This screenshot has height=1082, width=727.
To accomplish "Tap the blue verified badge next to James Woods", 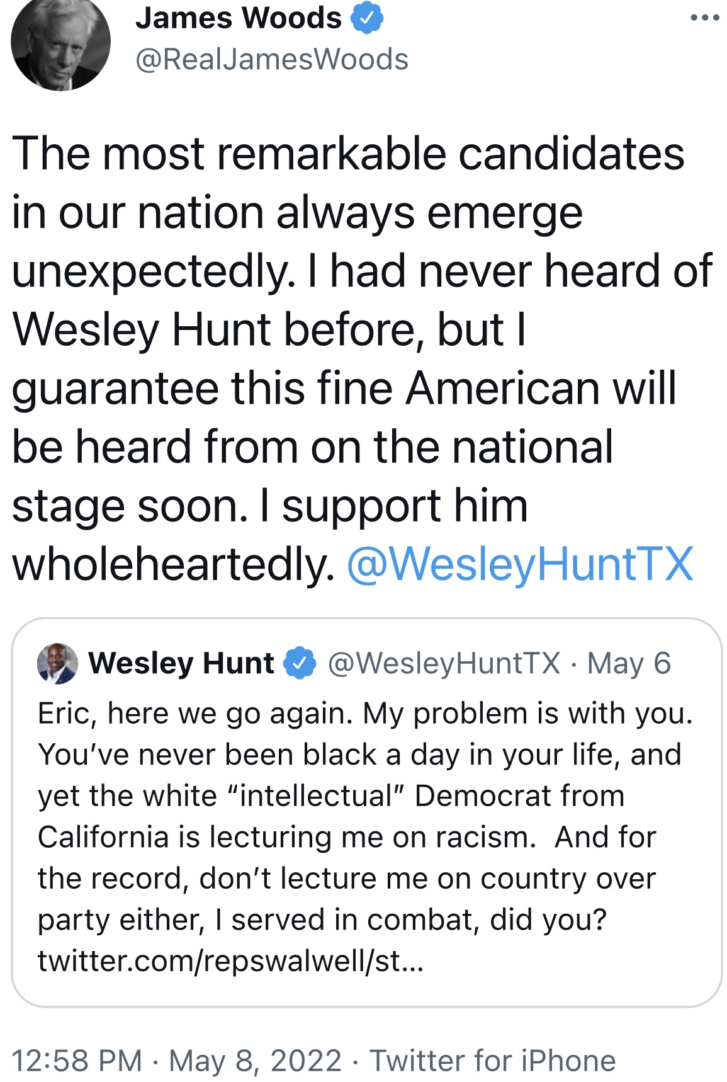I will tap(366, 18).
